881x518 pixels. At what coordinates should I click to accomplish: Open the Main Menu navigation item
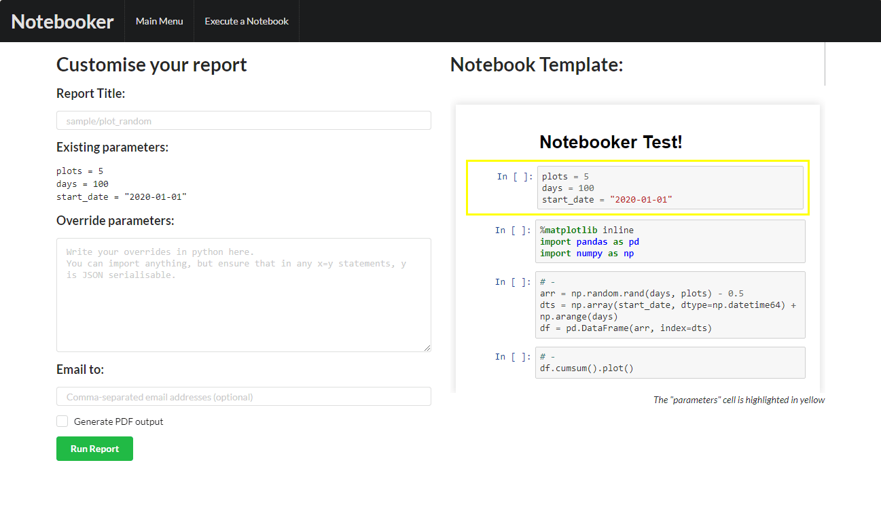(x=159, y=21)
